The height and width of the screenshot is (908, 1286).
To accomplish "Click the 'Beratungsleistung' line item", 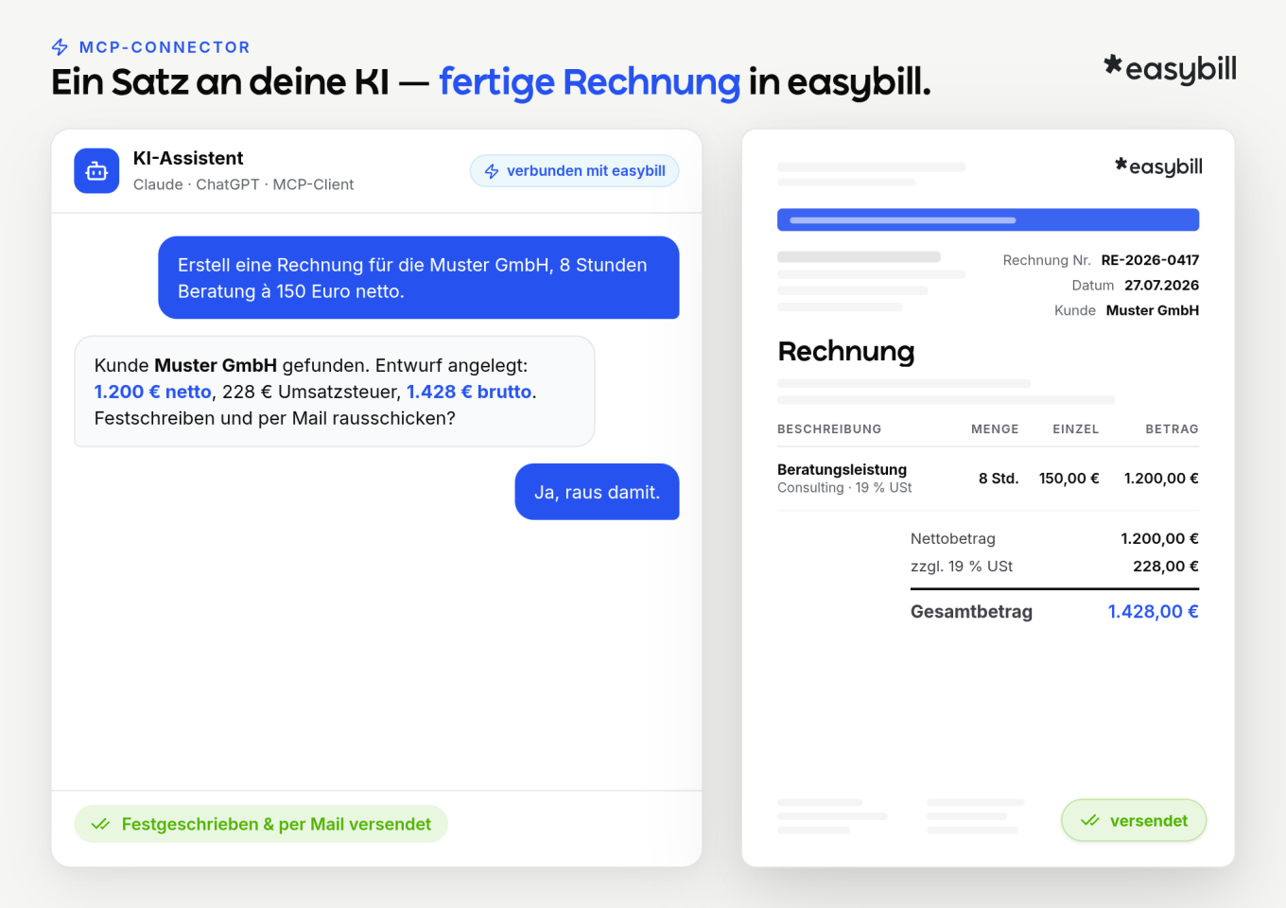I will point(842,469).
